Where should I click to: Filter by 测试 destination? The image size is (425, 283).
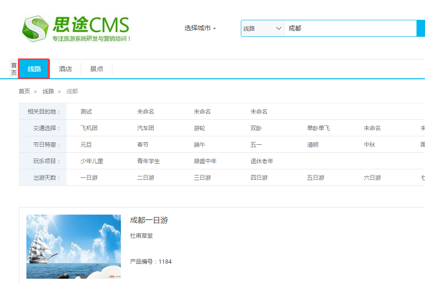point(86,112)
